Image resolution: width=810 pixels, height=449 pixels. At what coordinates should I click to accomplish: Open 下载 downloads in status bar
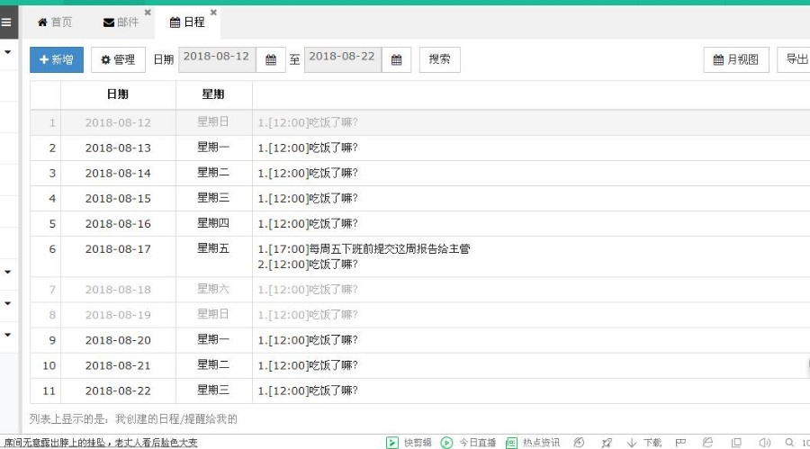(x=644, y=443)
